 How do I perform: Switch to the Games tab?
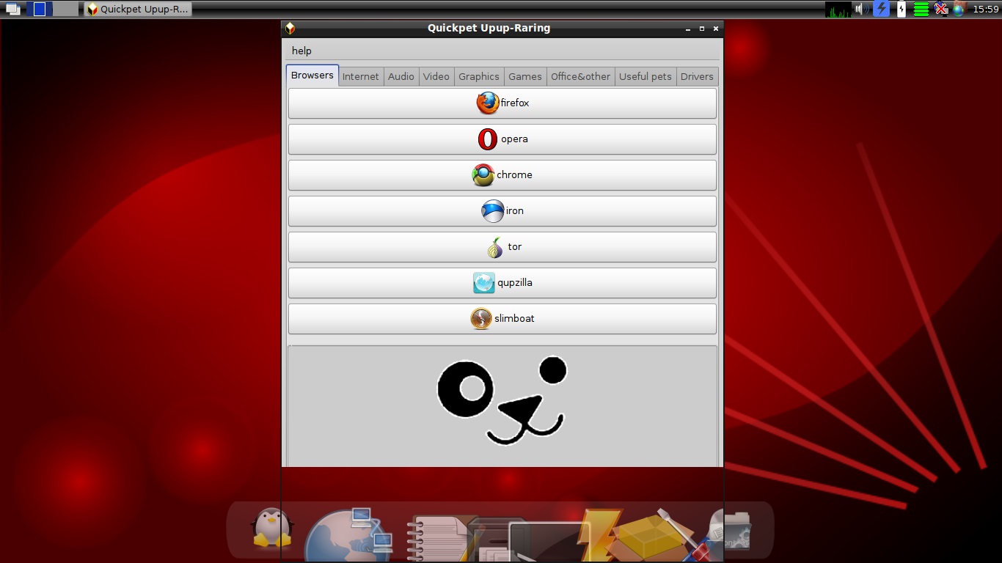pyautogui.click(x=525, y=76)
